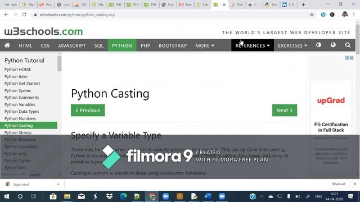The width and height of the screenshot is (360, 202).
Task: Open the Windows Start menu
Action: pyautogui.click(x=7, y=196)
